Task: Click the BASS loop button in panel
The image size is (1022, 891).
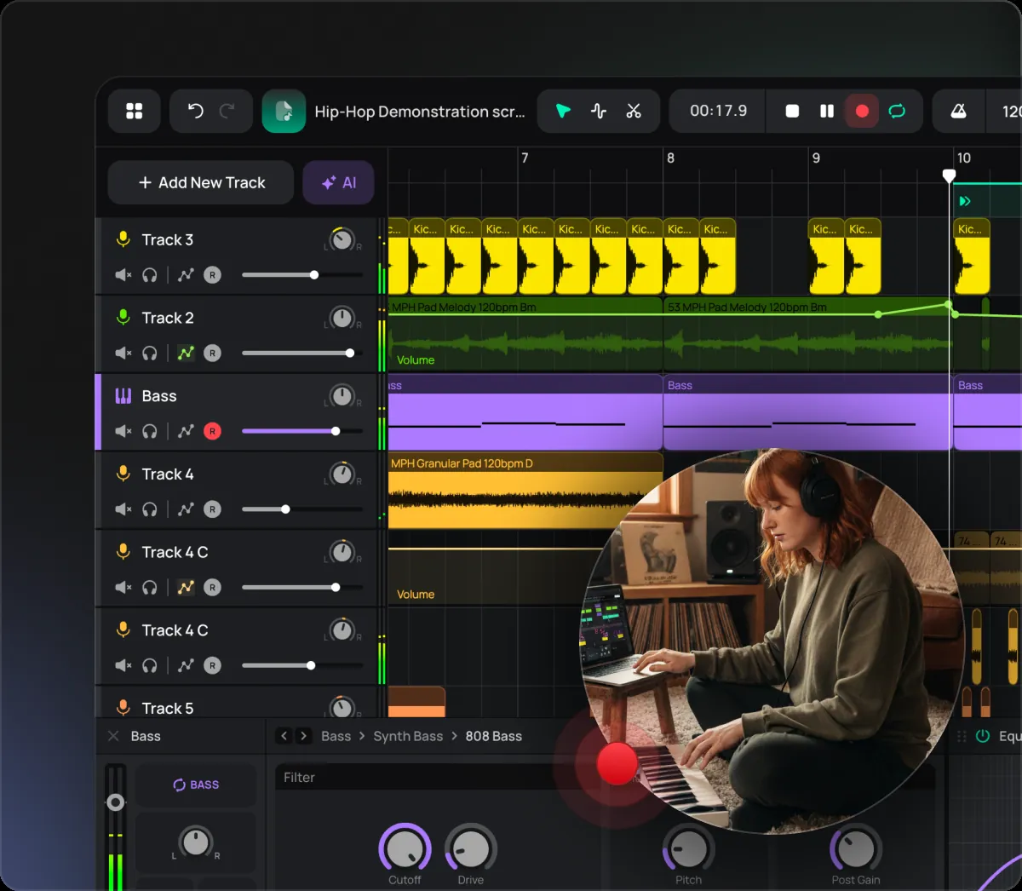Action: coord(196,785)
